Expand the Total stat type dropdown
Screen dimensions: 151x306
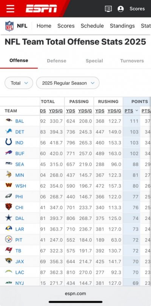(x=19, y=83)
